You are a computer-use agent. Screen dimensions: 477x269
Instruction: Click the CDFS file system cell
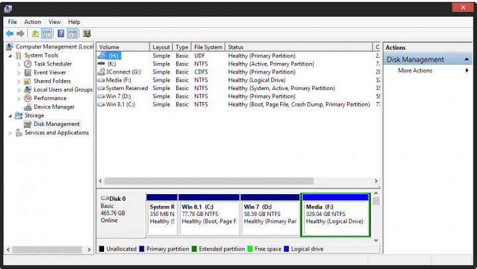(201, 72)
